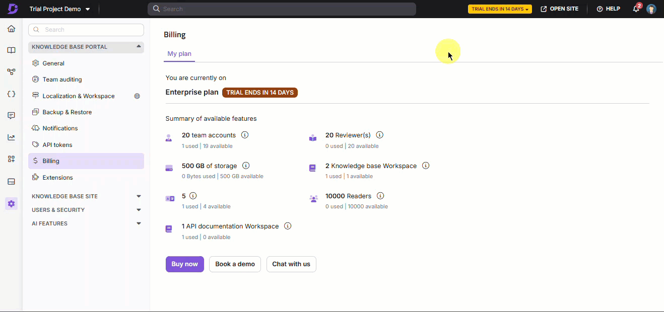The image size is (664, 312).
Task: Click info icon beside team accounts
Action: coord(245,135)
